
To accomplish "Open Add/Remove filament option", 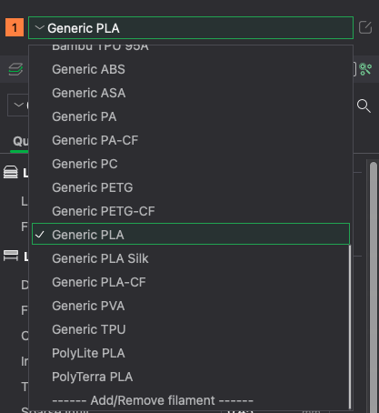I will 191,400.
